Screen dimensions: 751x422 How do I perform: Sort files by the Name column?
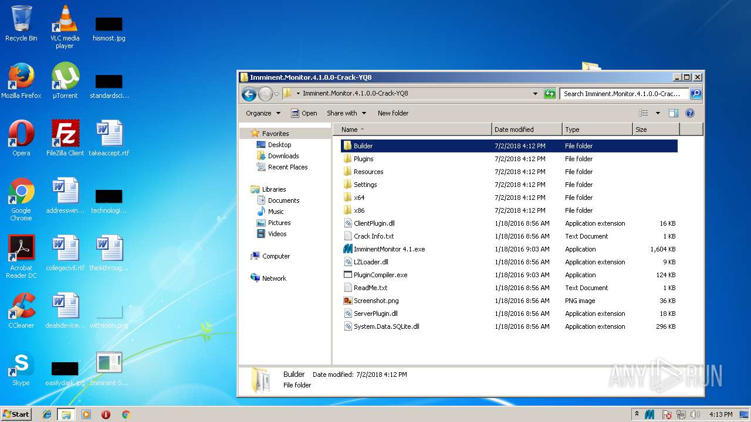click(x=412, y=130)
